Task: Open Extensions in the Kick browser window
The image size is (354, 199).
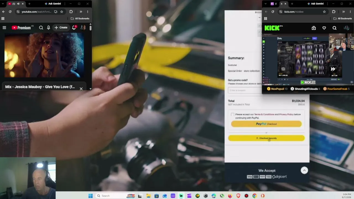Action: 334,12
